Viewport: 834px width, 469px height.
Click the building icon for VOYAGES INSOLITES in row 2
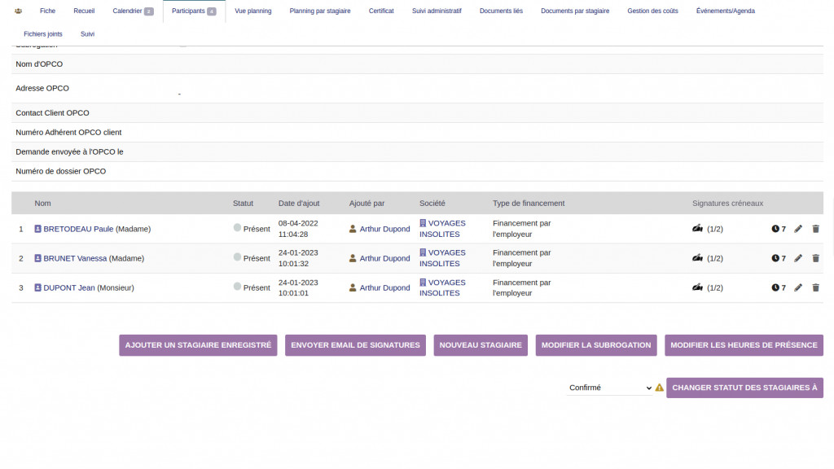(423, 252)
